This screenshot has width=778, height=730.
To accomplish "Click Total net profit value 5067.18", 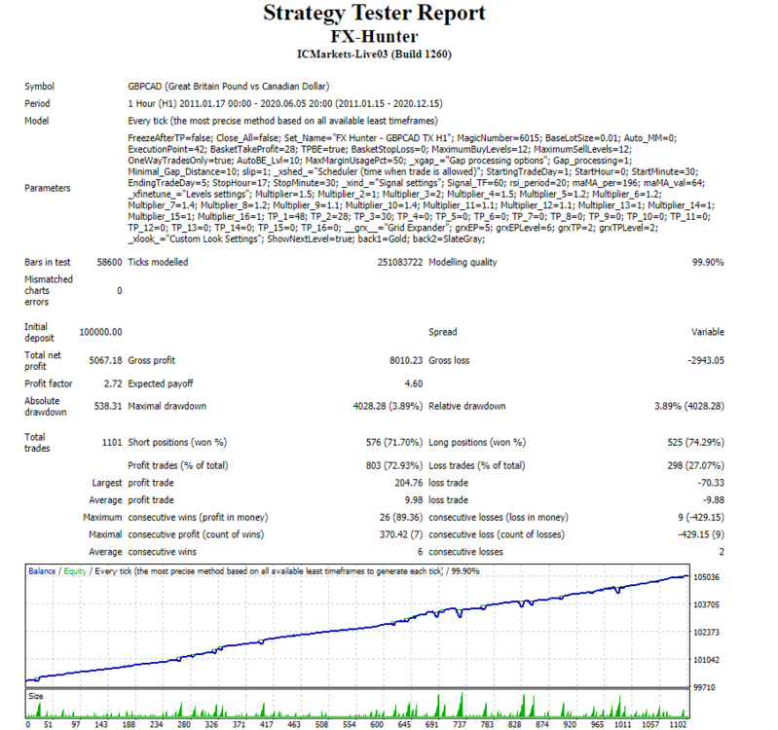I will coord(105,360).
